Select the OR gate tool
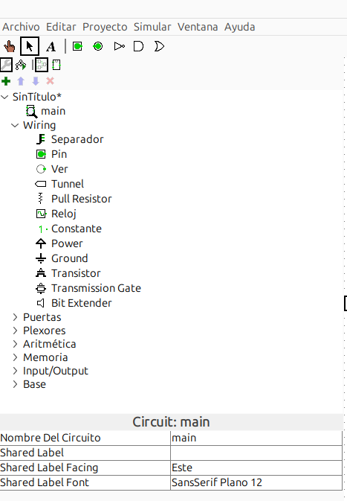Image resolution: width=347 pixels, height=501 pixels. [159, 46]
